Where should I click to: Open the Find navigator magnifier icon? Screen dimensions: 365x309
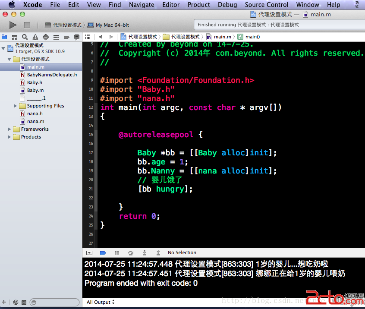pos(25,37)
